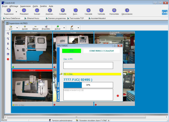This screenshot has width=169, height=122.
Task: Expand the Supervision toolbar dropdown arrow
Action: point(16,12)
